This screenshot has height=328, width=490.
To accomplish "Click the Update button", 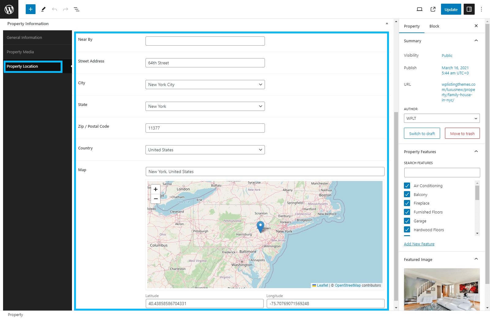I will point(451,9).
